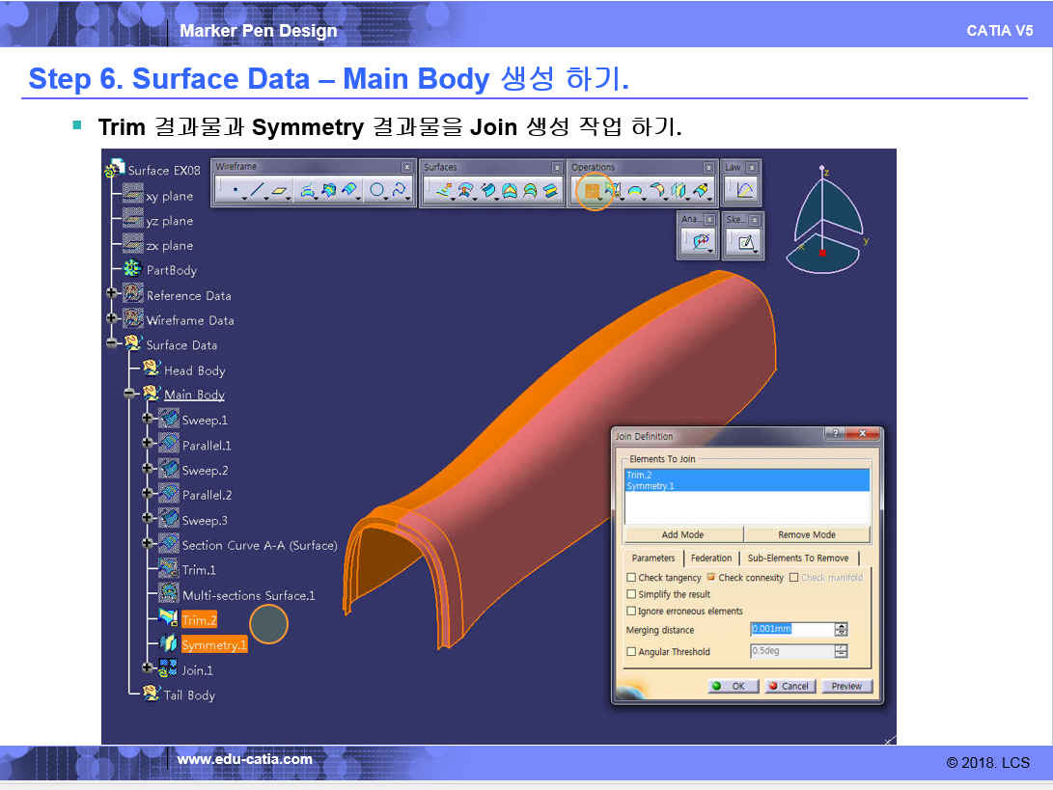Select the Point tool in Wireframe toolbar
1053x790 pixels.
(235, 191)
